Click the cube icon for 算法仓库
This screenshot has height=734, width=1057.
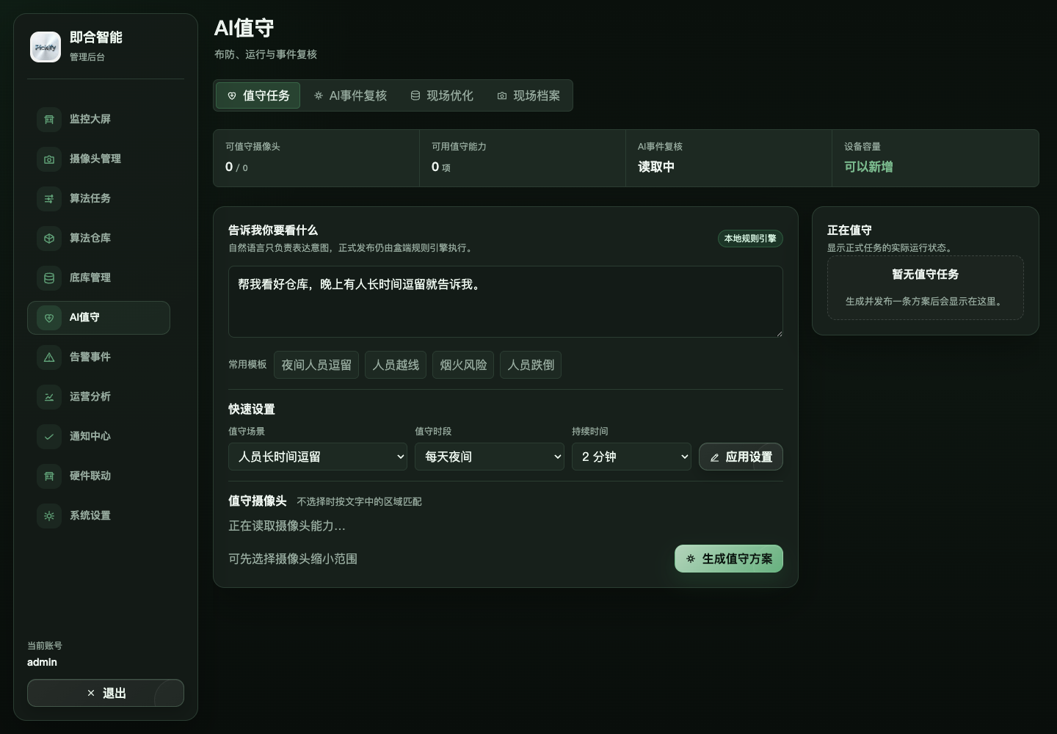pyautogui.click(x=49, y=238)
